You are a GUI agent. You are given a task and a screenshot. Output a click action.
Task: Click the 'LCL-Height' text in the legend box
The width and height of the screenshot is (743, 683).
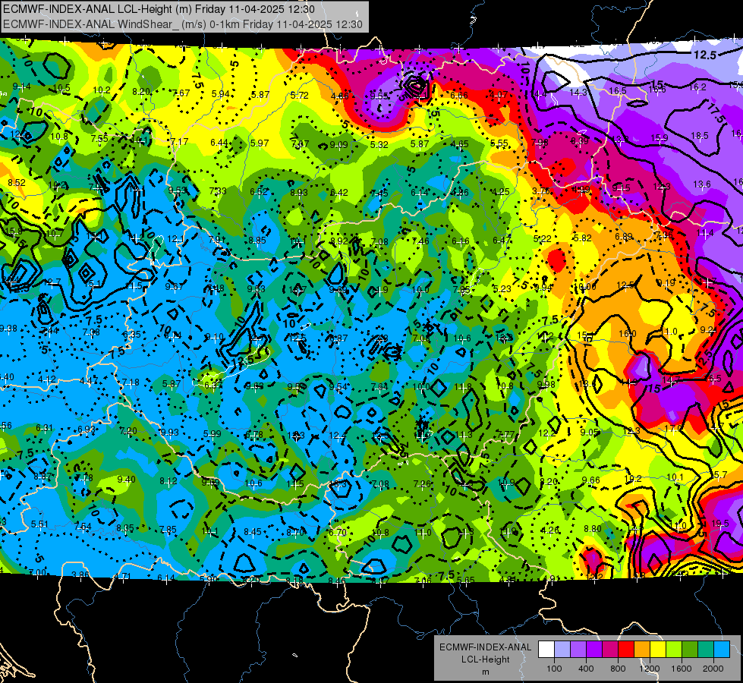(x=485, y=659)
